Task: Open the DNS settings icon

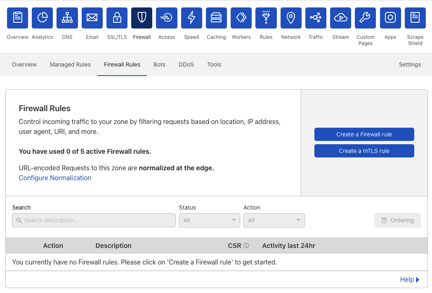Action: point(67,18)
